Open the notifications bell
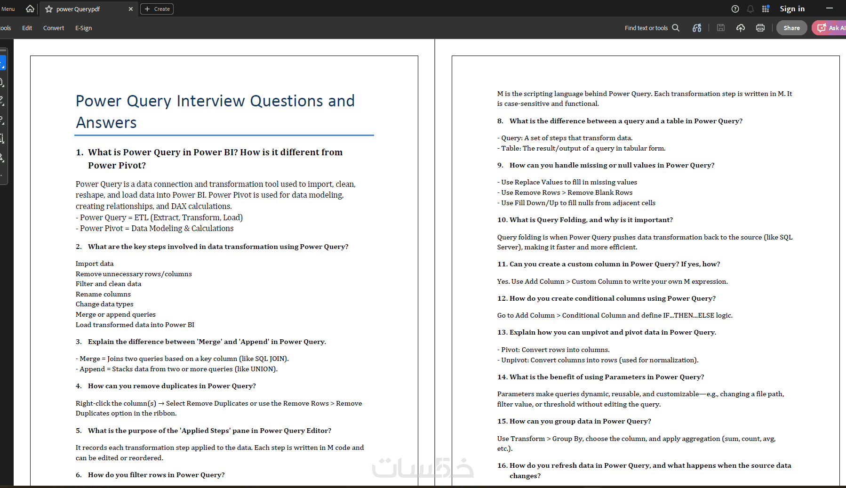 (750, 9)
